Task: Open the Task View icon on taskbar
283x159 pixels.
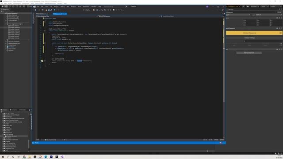Action: click(19, 157)
